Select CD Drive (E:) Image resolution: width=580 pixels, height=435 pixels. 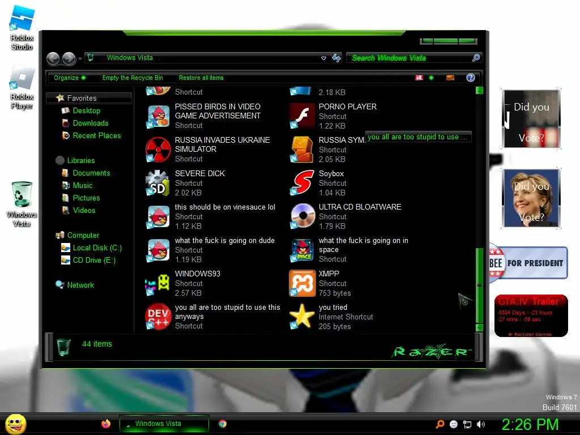pos(93,261)
